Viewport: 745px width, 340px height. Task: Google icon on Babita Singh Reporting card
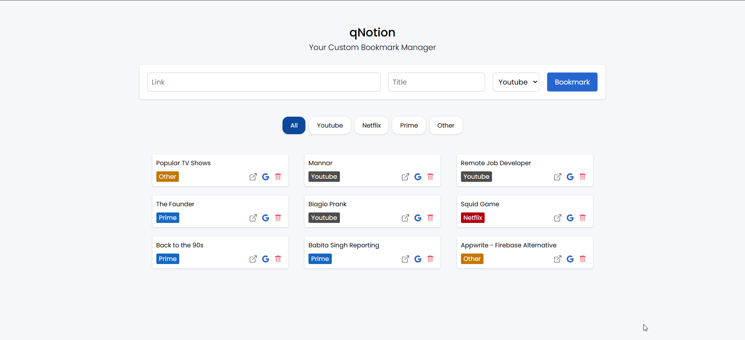(x=418, y=259)
